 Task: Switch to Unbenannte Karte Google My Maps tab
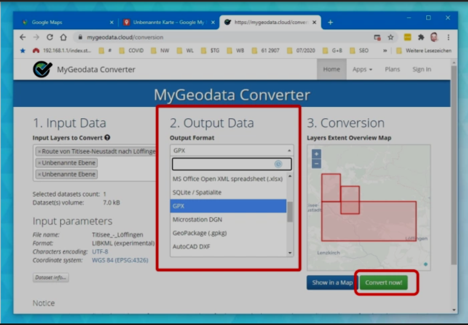tap(168, 22)
